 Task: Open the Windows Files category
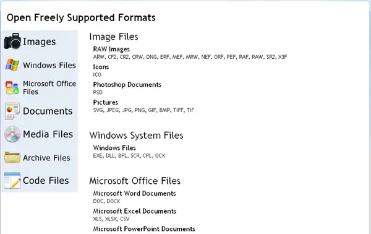[x=49, y=65]
